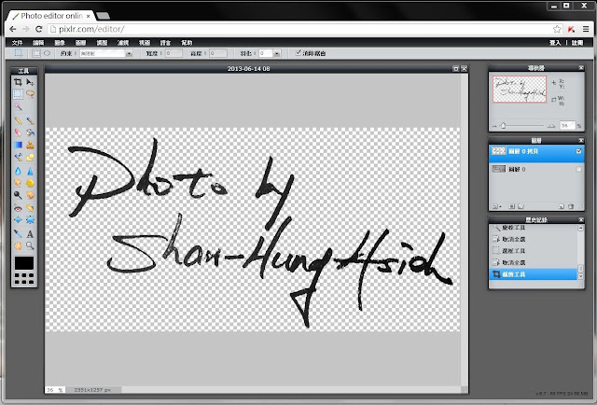Select the Bloat tool

click(x=18, y=220)
